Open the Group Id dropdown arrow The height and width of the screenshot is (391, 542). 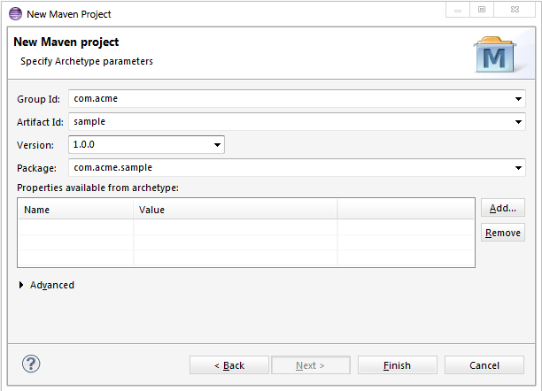518,99
